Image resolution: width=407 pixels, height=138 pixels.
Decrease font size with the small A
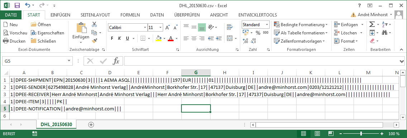coord(175,28)
